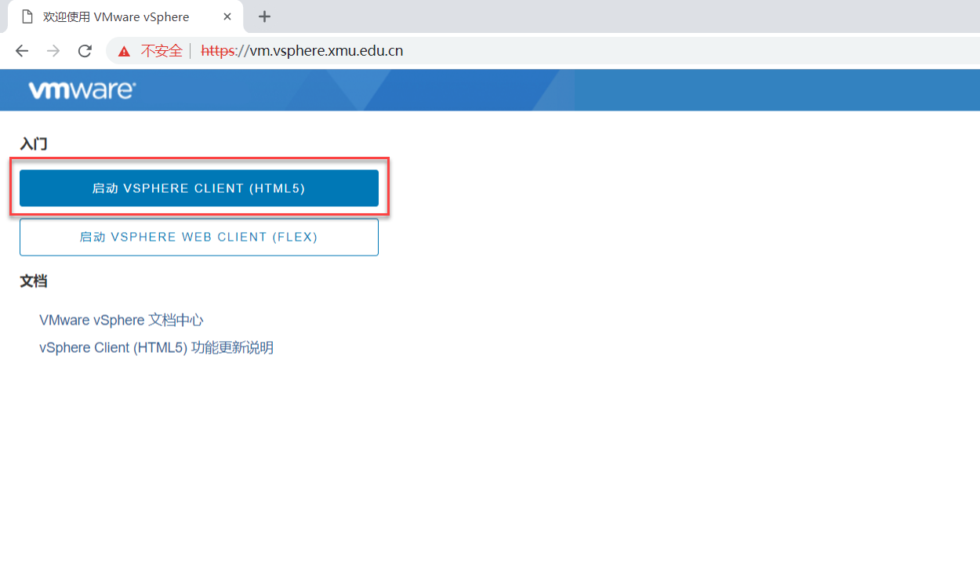Open the VMware vSphere 文档中心 link
This screenshot has height=588, width=980.
122,320
